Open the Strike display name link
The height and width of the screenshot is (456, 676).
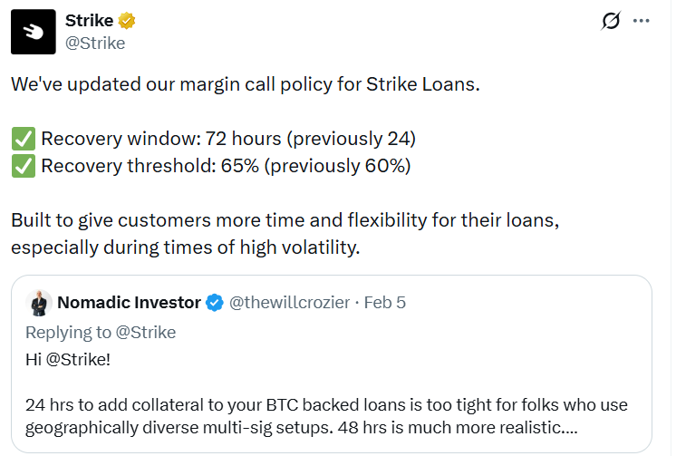click(x=90, y=21)
